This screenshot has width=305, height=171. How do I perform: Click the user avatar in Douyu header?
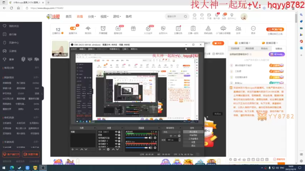[244, 17]
